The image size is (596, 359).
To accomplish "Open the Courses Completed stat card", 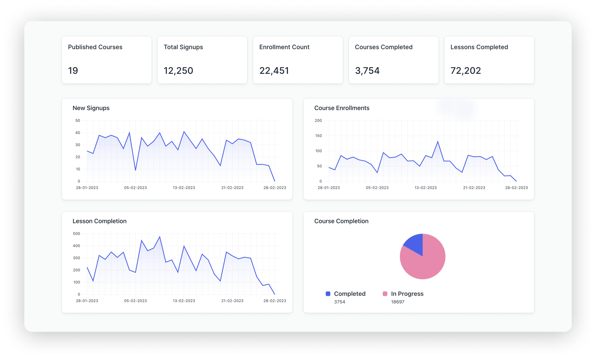I will point(394,60).
